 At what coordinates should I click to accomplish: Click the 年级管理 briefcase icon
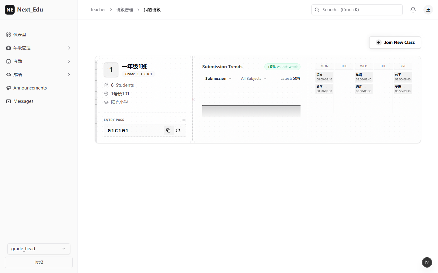pyautogui.click(x=9, y=48)
